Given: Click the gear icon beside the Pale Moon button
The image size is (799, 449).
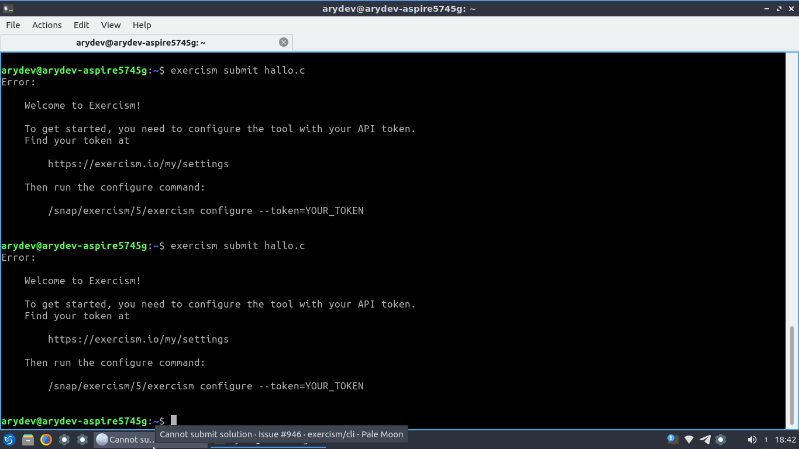Looking at the screenshot, I should pyautogui.click(x=82, y=440).
